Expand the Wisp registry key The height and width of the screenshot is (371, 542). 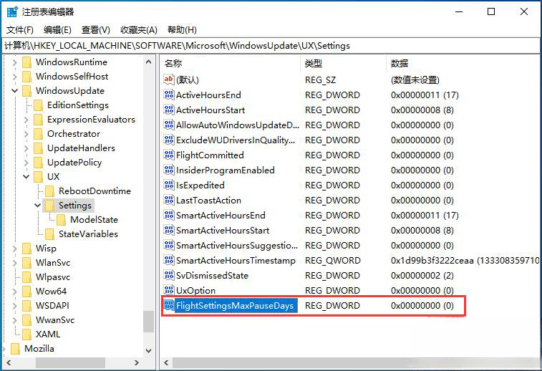(15, 249)
